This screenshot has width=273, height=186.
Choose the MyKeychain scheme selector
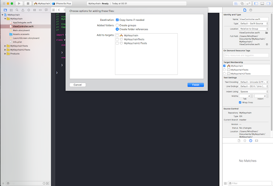[42, 3]
